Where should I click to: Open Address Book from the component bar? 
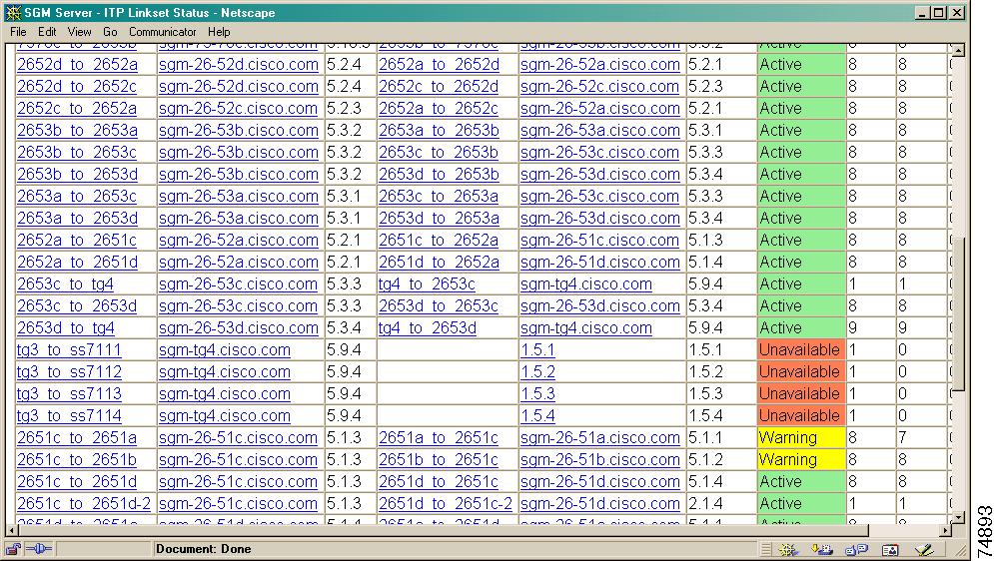pos(891,550)
